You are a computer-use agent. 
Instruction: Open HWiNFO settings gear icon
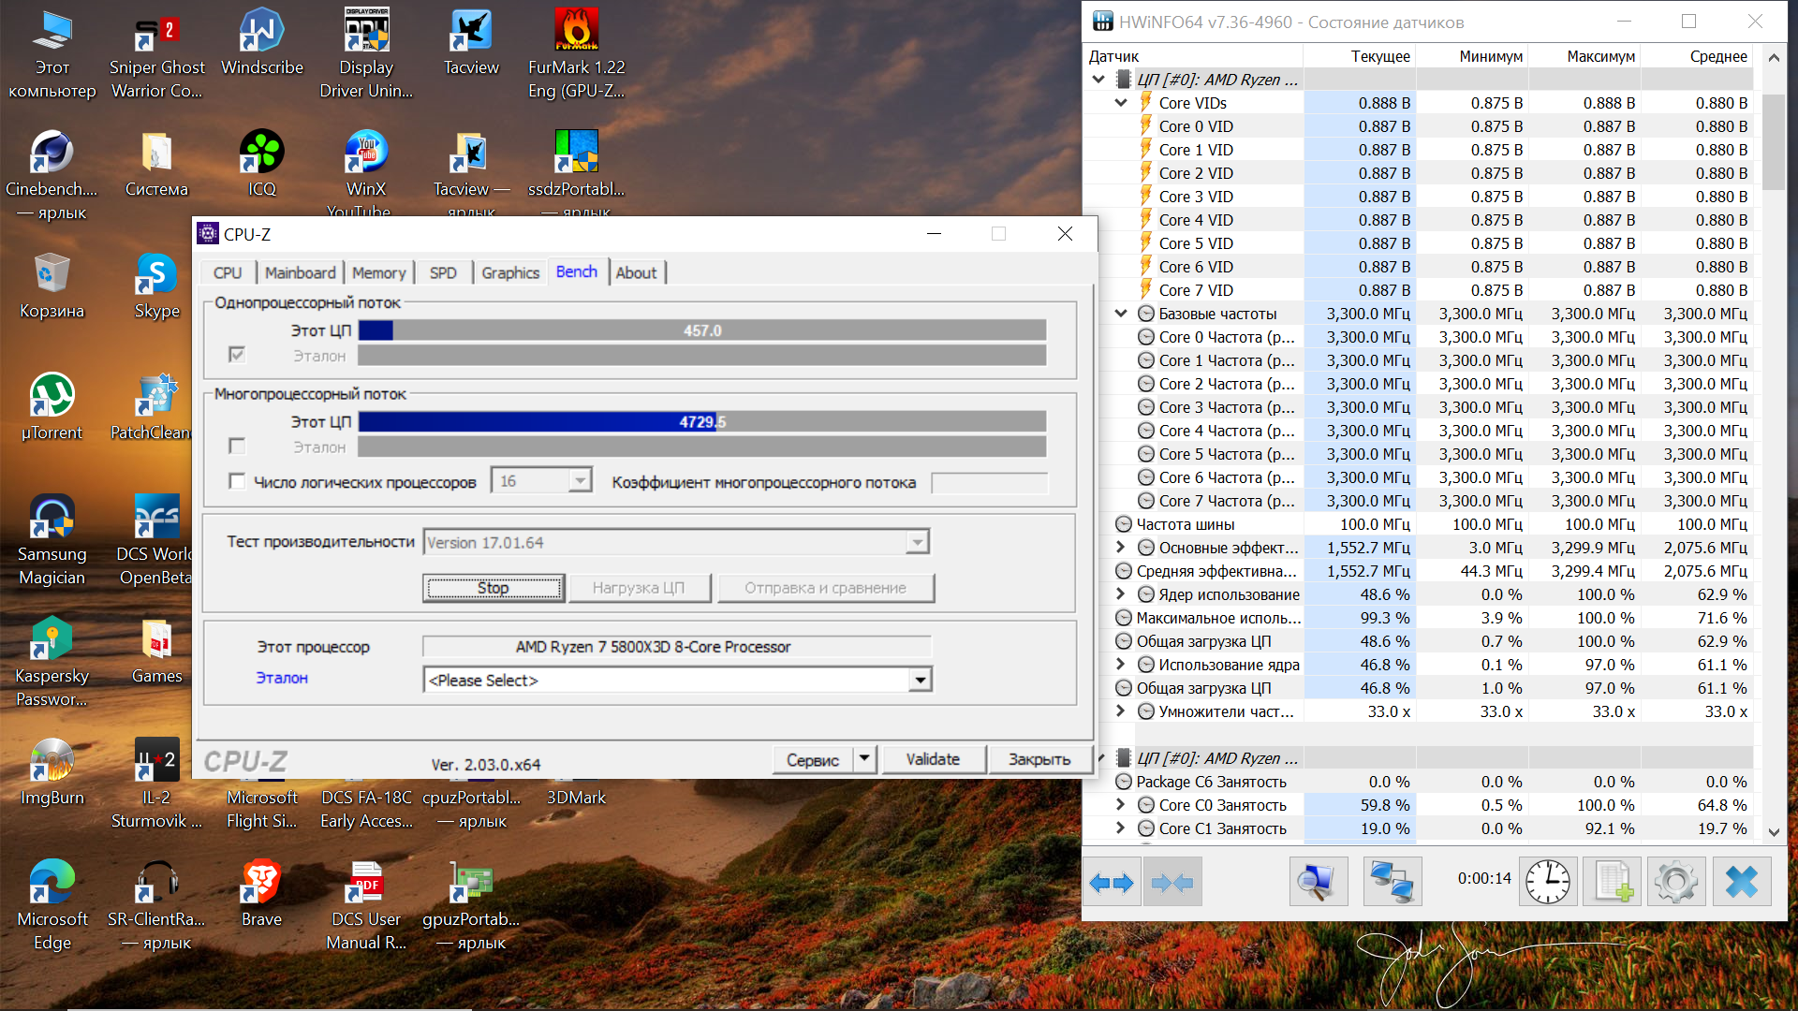click(x=1675, y=882)
